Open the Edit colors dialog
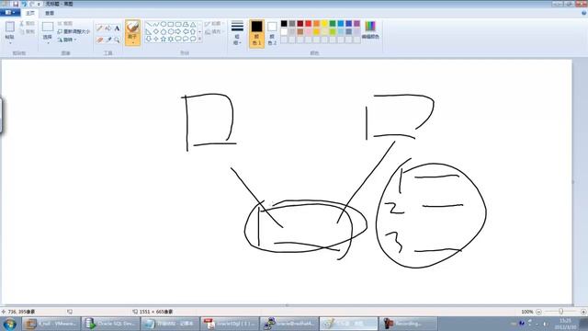Viewport: 588px width, 331px height. pos(370,30)
